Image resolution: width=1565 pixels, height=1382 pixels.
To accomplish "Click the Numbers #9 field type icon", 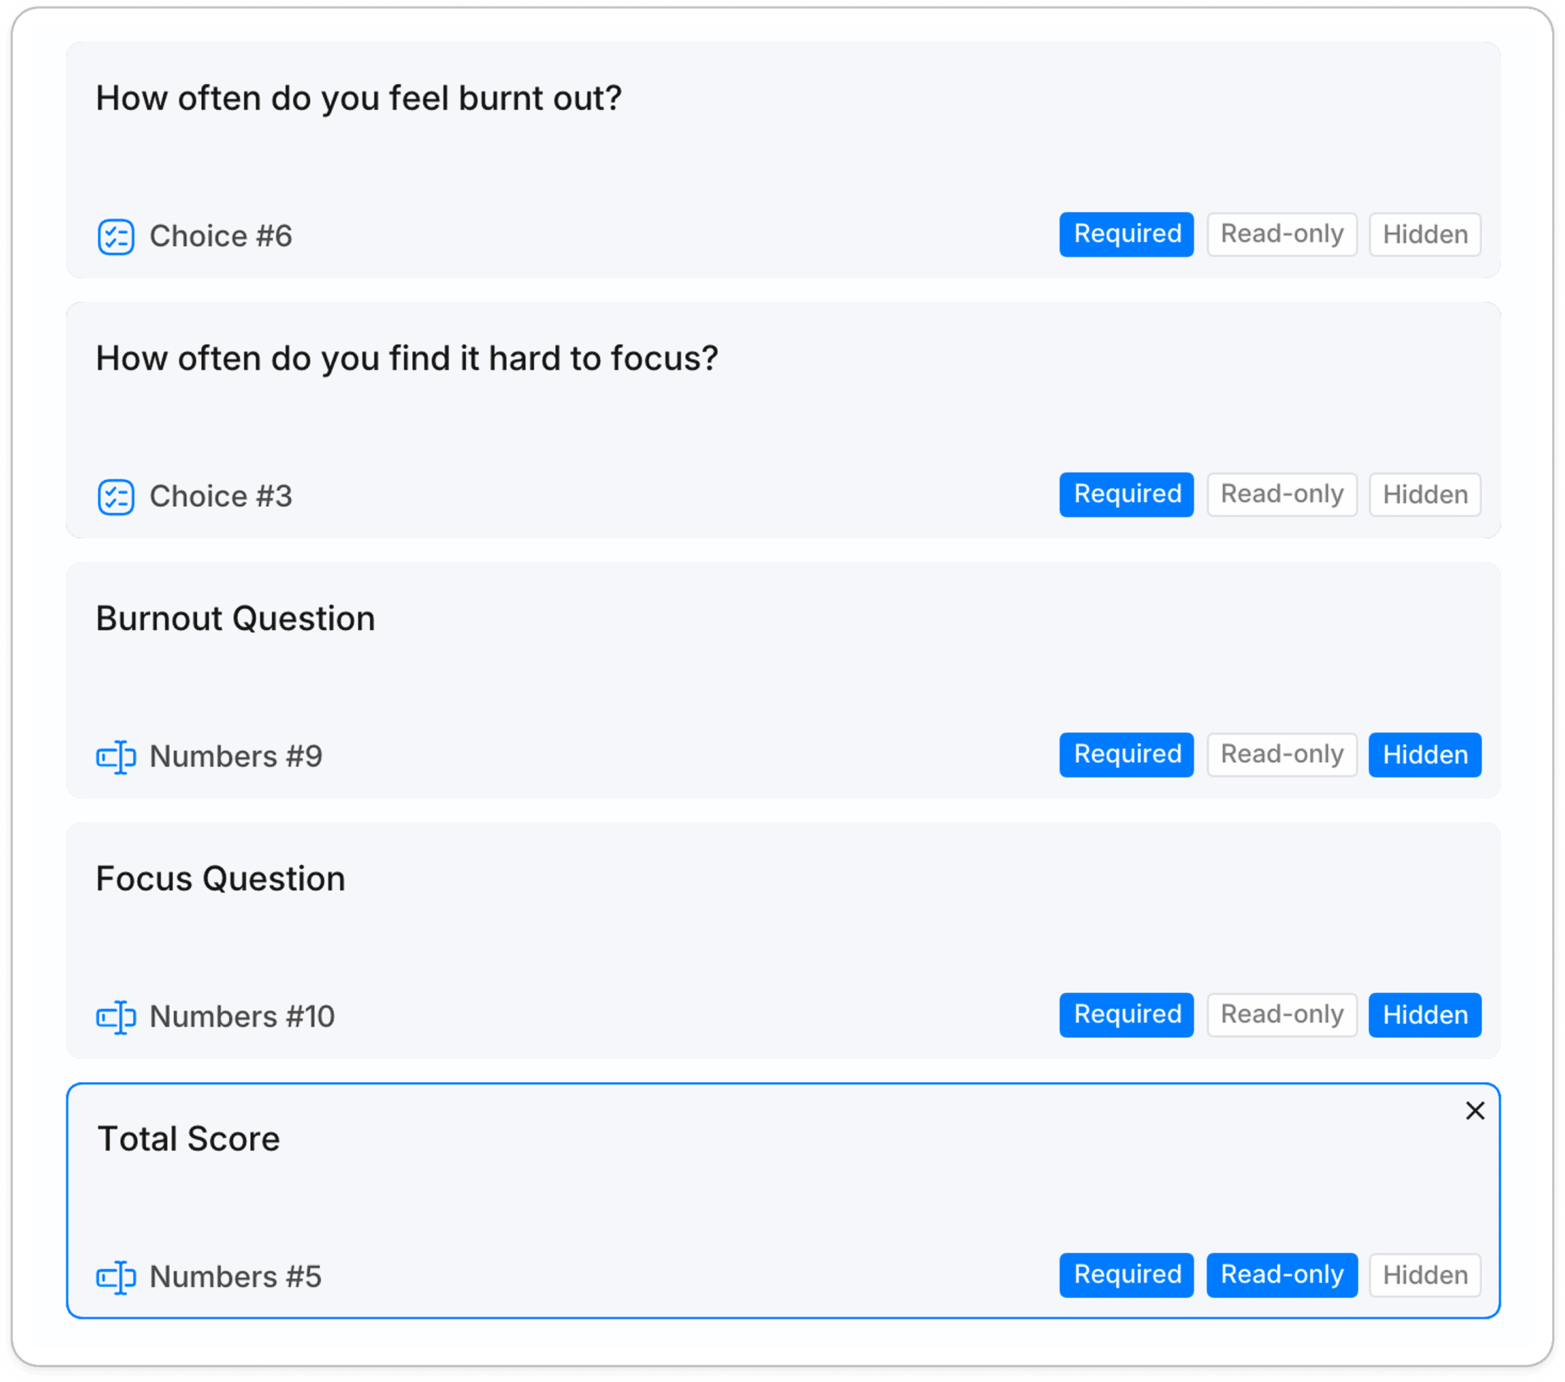I will click(116, 757).
